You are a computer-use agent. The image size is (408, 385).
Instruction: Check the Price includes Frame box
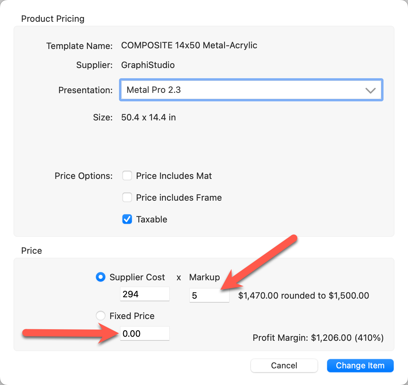pos(127,198)
